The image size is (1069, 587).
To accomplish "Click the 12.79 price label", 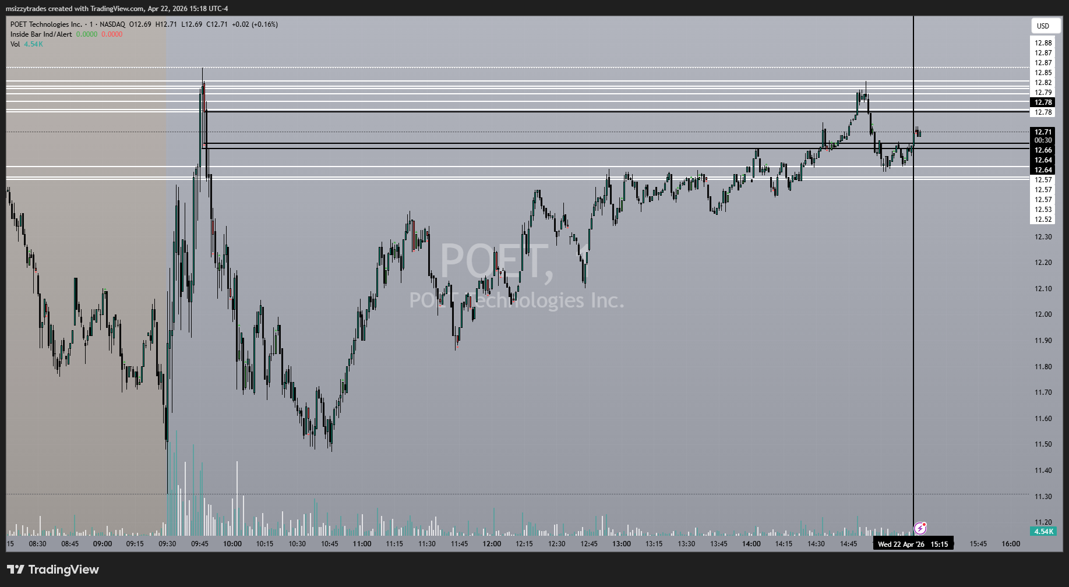I will [1043, 93].
